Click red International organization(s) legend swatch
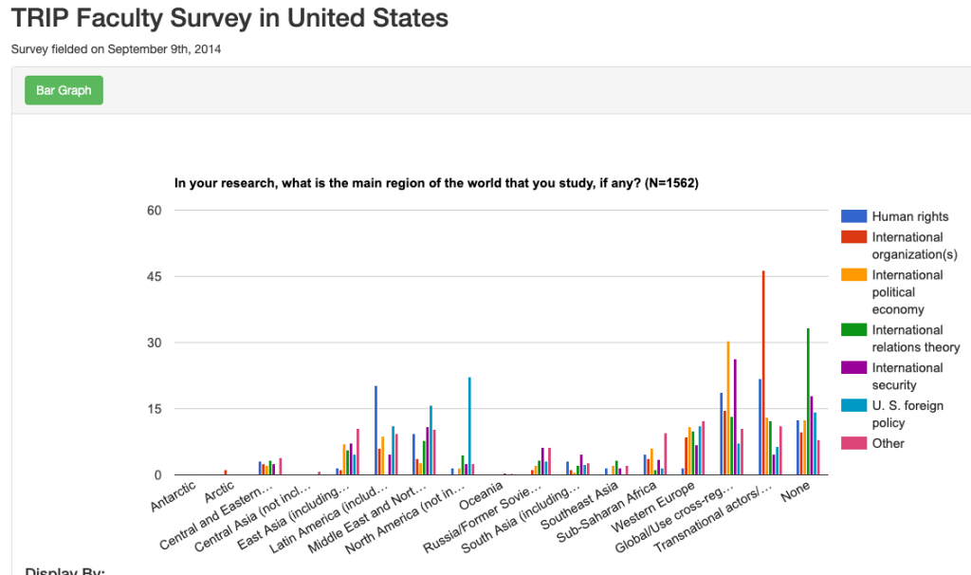 pyautogui.click(x=852, y=237)
